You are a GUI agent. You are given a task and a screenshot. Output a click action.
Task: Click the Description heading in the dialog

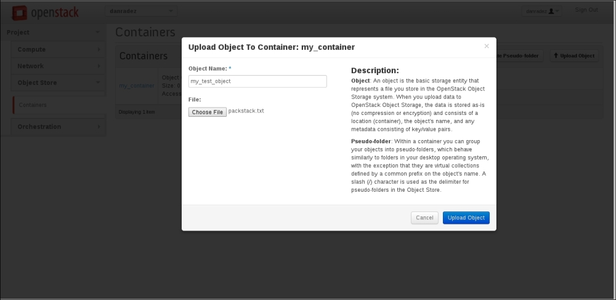(x=375, y=71)
